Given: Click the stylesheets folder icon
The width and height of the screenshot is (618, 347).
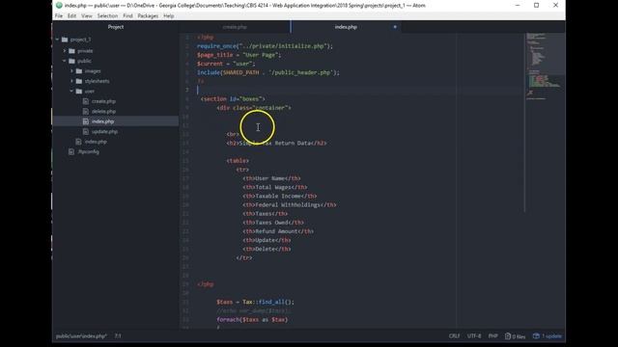Looking at the screenshot, I should 79,81.
